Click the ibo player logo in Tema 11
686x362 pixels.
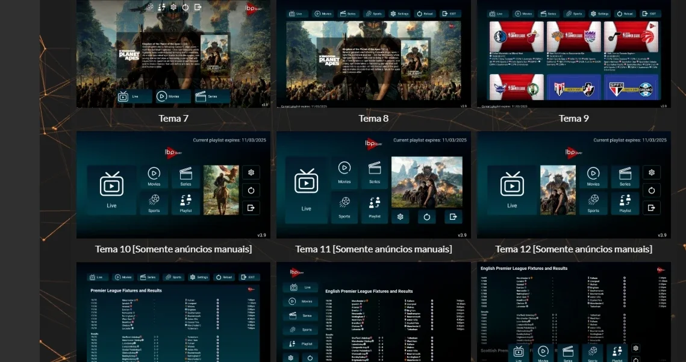tap(373, 143)
